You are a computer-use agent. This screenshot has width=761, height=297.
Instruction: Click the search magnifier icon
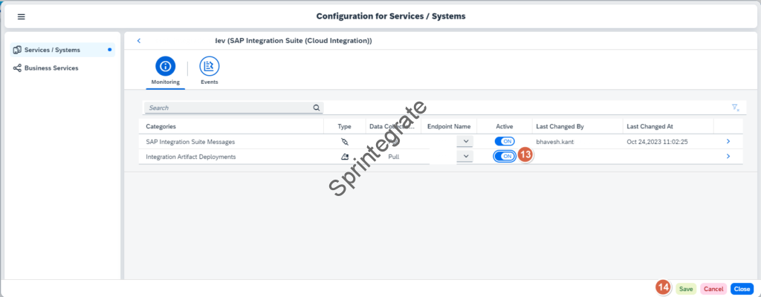coord(317,108)
